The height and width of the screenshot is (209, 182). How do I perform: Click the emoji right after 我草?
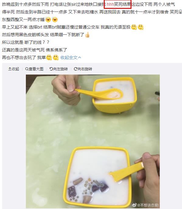pyautogui.click(x=49, y=57)
